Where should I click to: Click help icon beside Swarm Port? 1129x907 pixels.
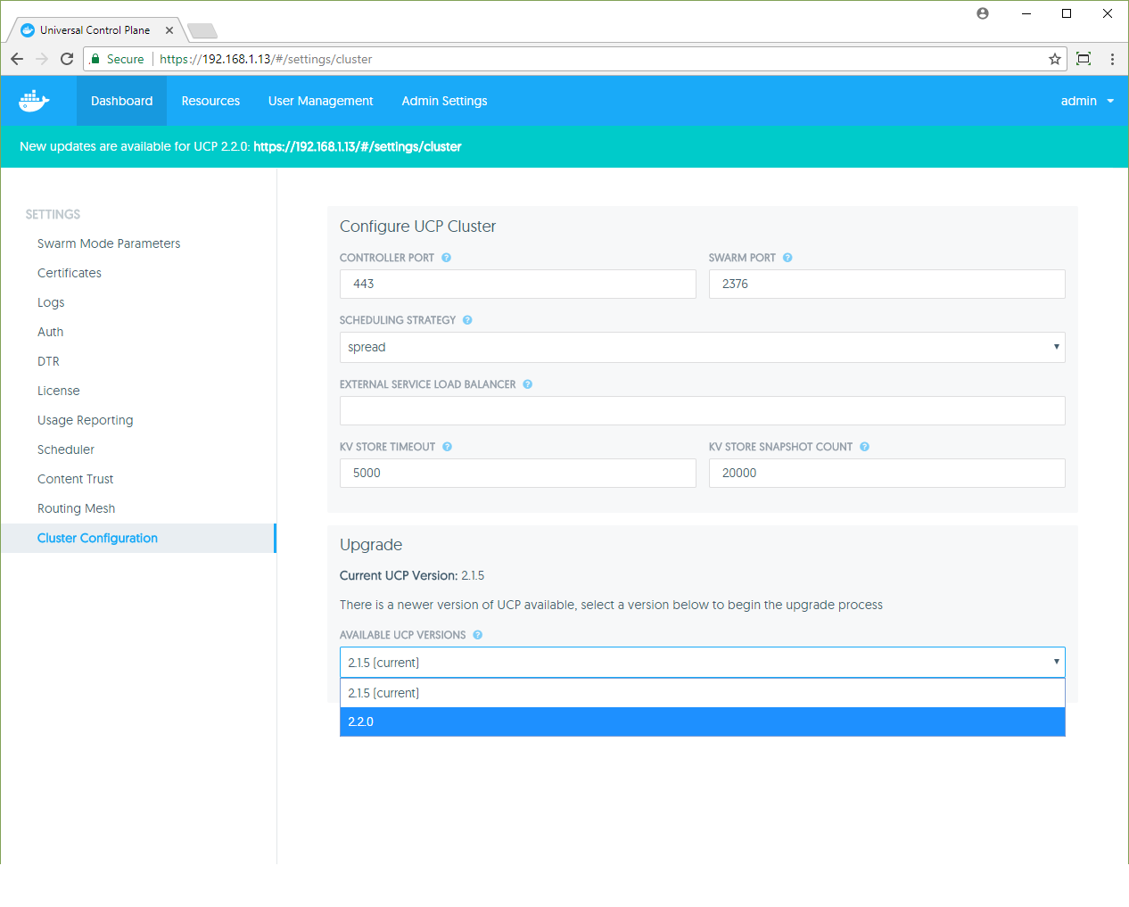[x=787, y=258]
